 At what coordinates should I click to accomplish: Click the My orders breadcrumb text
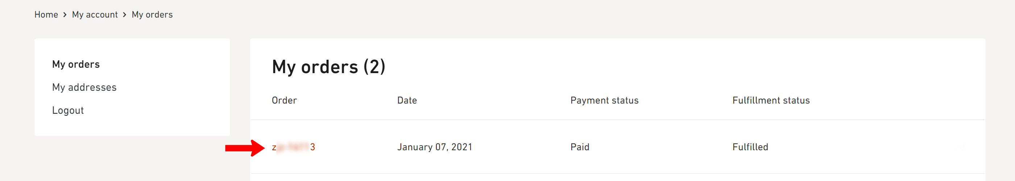point(152,14)
